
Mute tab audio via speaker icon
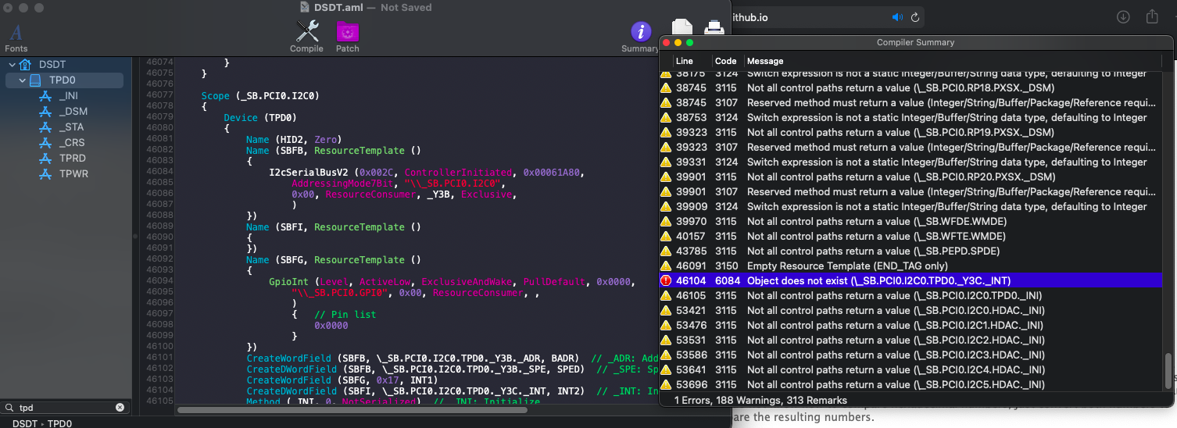click(x=897, y=17)
